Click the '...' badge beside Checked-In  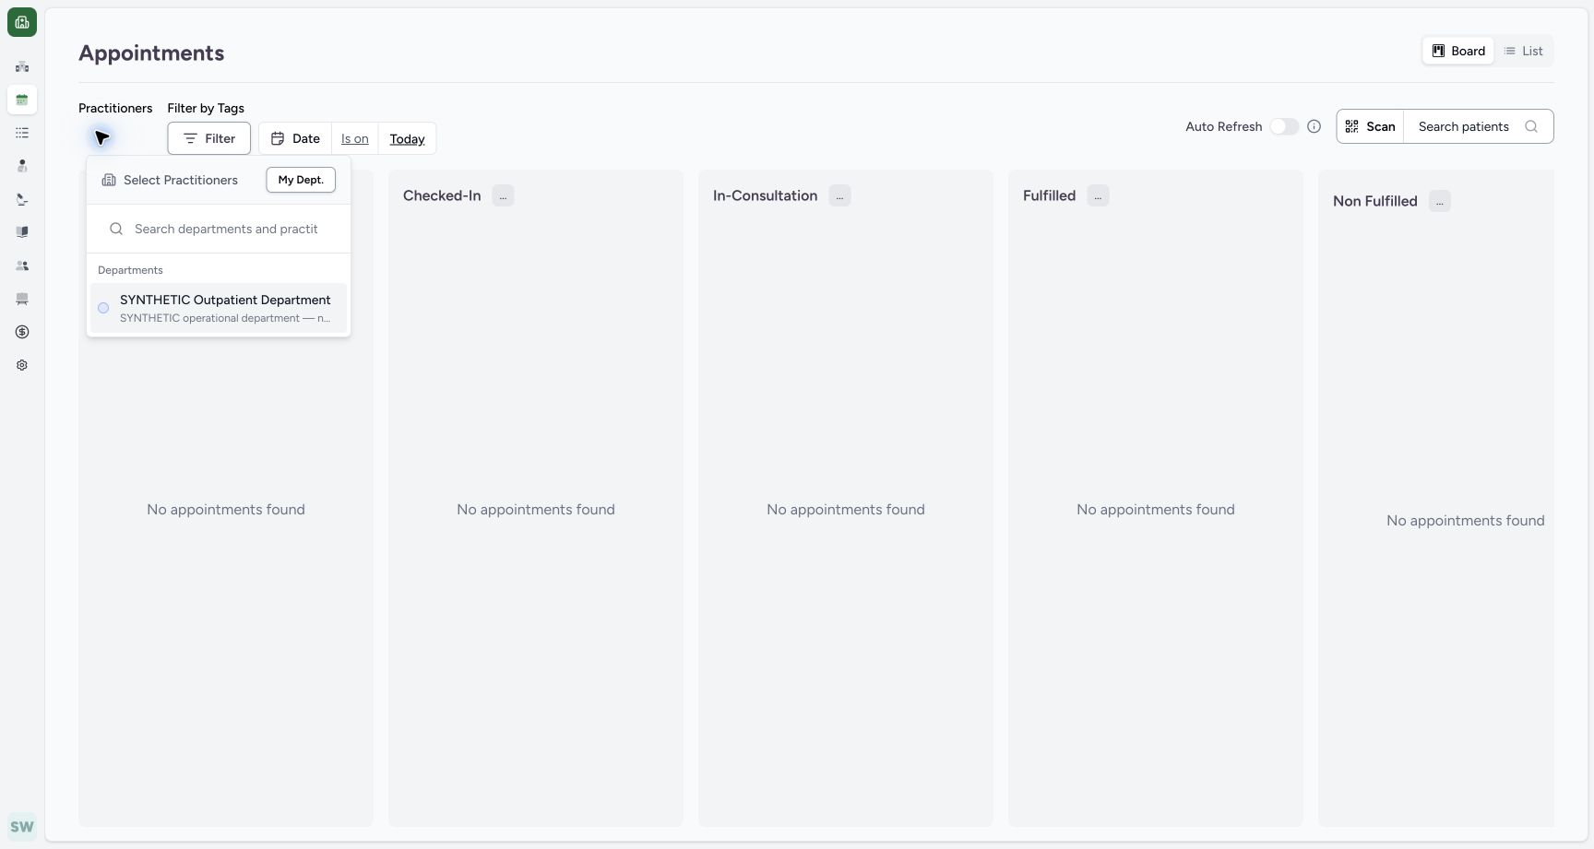pos(503,195)
